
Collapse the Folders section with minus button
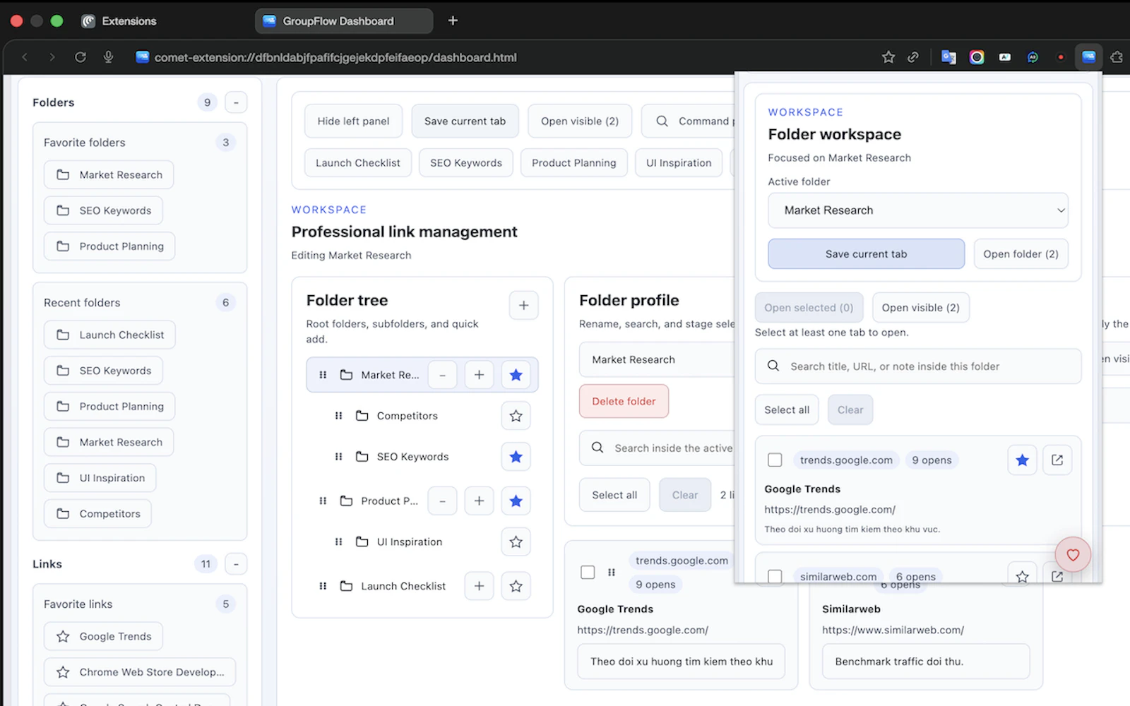pyautogui.click(x=236, y=102)
